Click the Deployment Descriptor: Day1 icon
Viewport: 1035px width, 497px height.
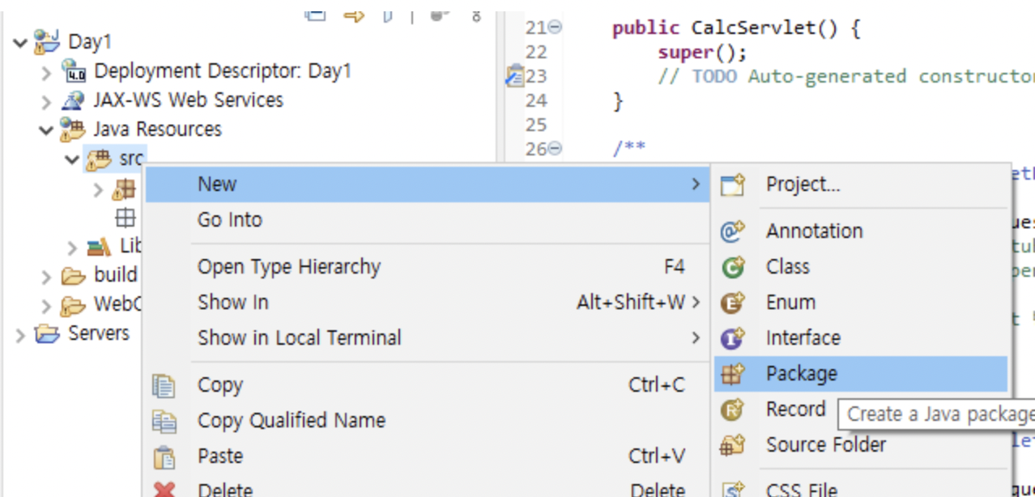pos(75,72)
